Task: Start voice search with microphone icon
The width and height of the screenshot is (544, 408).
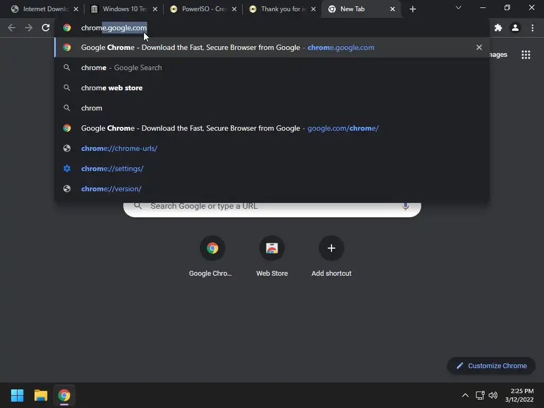Action: [x=405, y=206]
